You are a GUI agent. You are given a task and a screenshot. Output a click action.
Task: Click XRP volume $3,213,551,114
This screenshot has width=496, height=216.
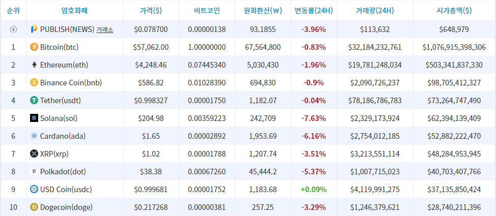(375, 154)
